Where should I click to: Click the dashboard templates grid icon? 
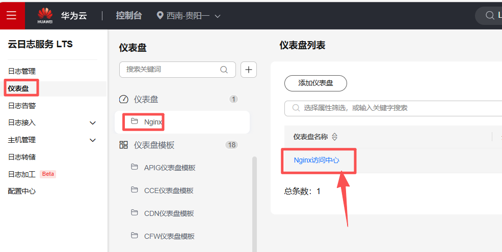[123, 145]
